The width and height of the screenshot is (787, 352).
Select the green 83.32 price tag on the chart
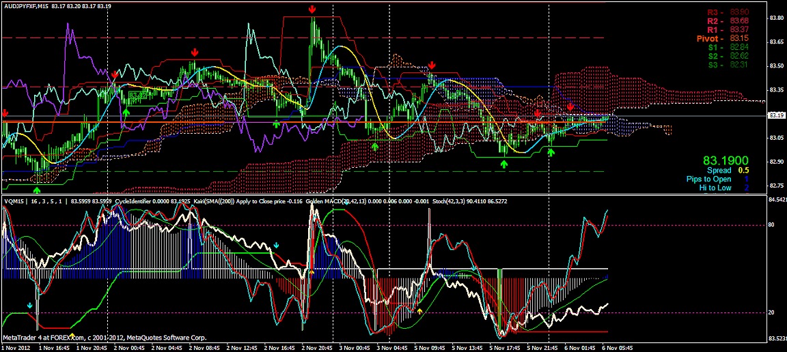(x=139, y=95)
